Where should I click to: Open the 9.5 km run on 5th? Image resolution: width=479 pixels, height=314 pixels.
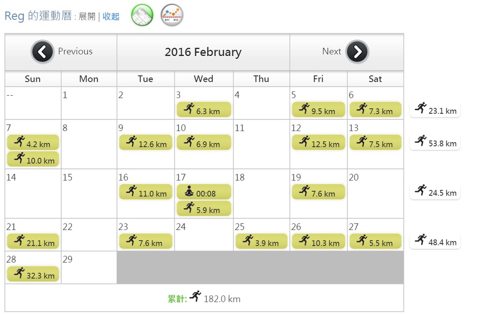coord(318,110)
